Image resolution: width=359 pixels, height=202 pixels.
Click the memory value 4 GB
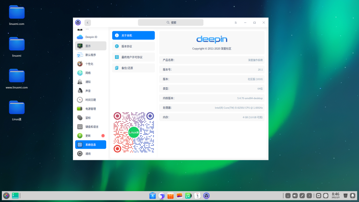click(253, 117)
